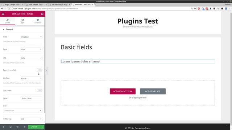Open a new browser tab

click(x=97, y=5)
